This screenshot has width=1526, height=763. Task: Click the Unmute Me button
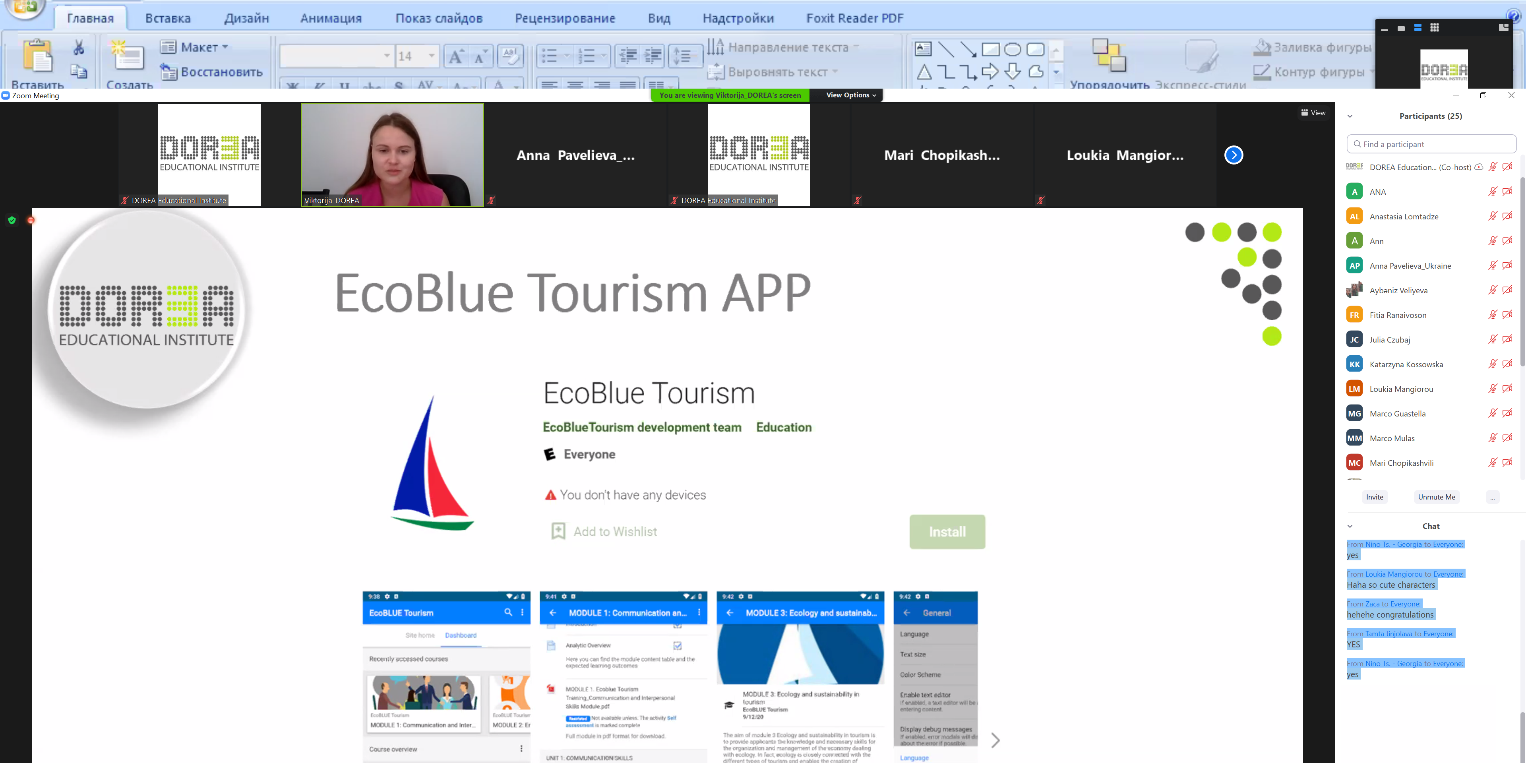[1437, 496]
